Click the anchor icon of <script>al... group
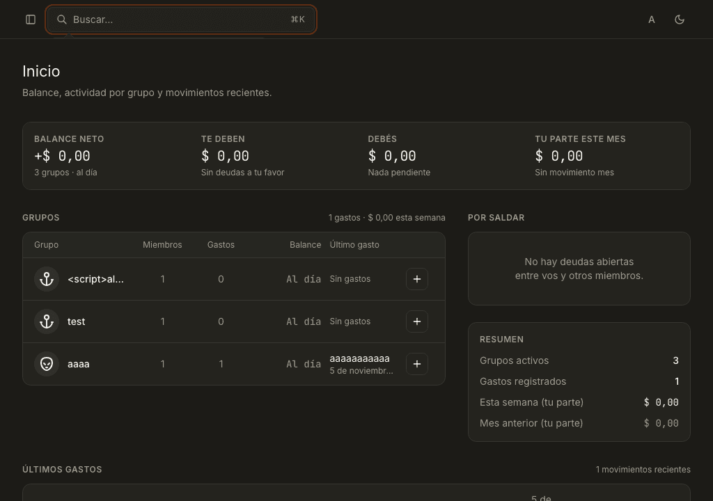 [47, 279]
